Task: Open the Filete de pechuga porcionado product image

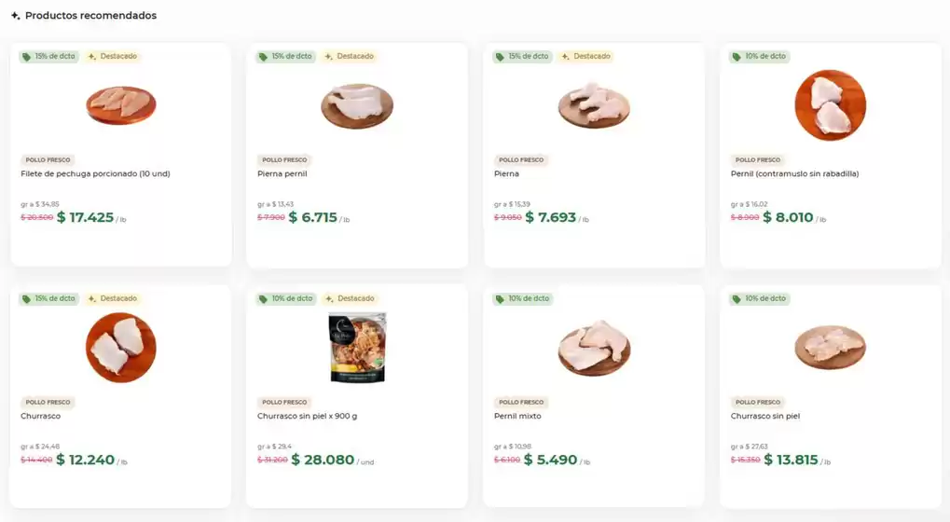Action: point(120,105)
